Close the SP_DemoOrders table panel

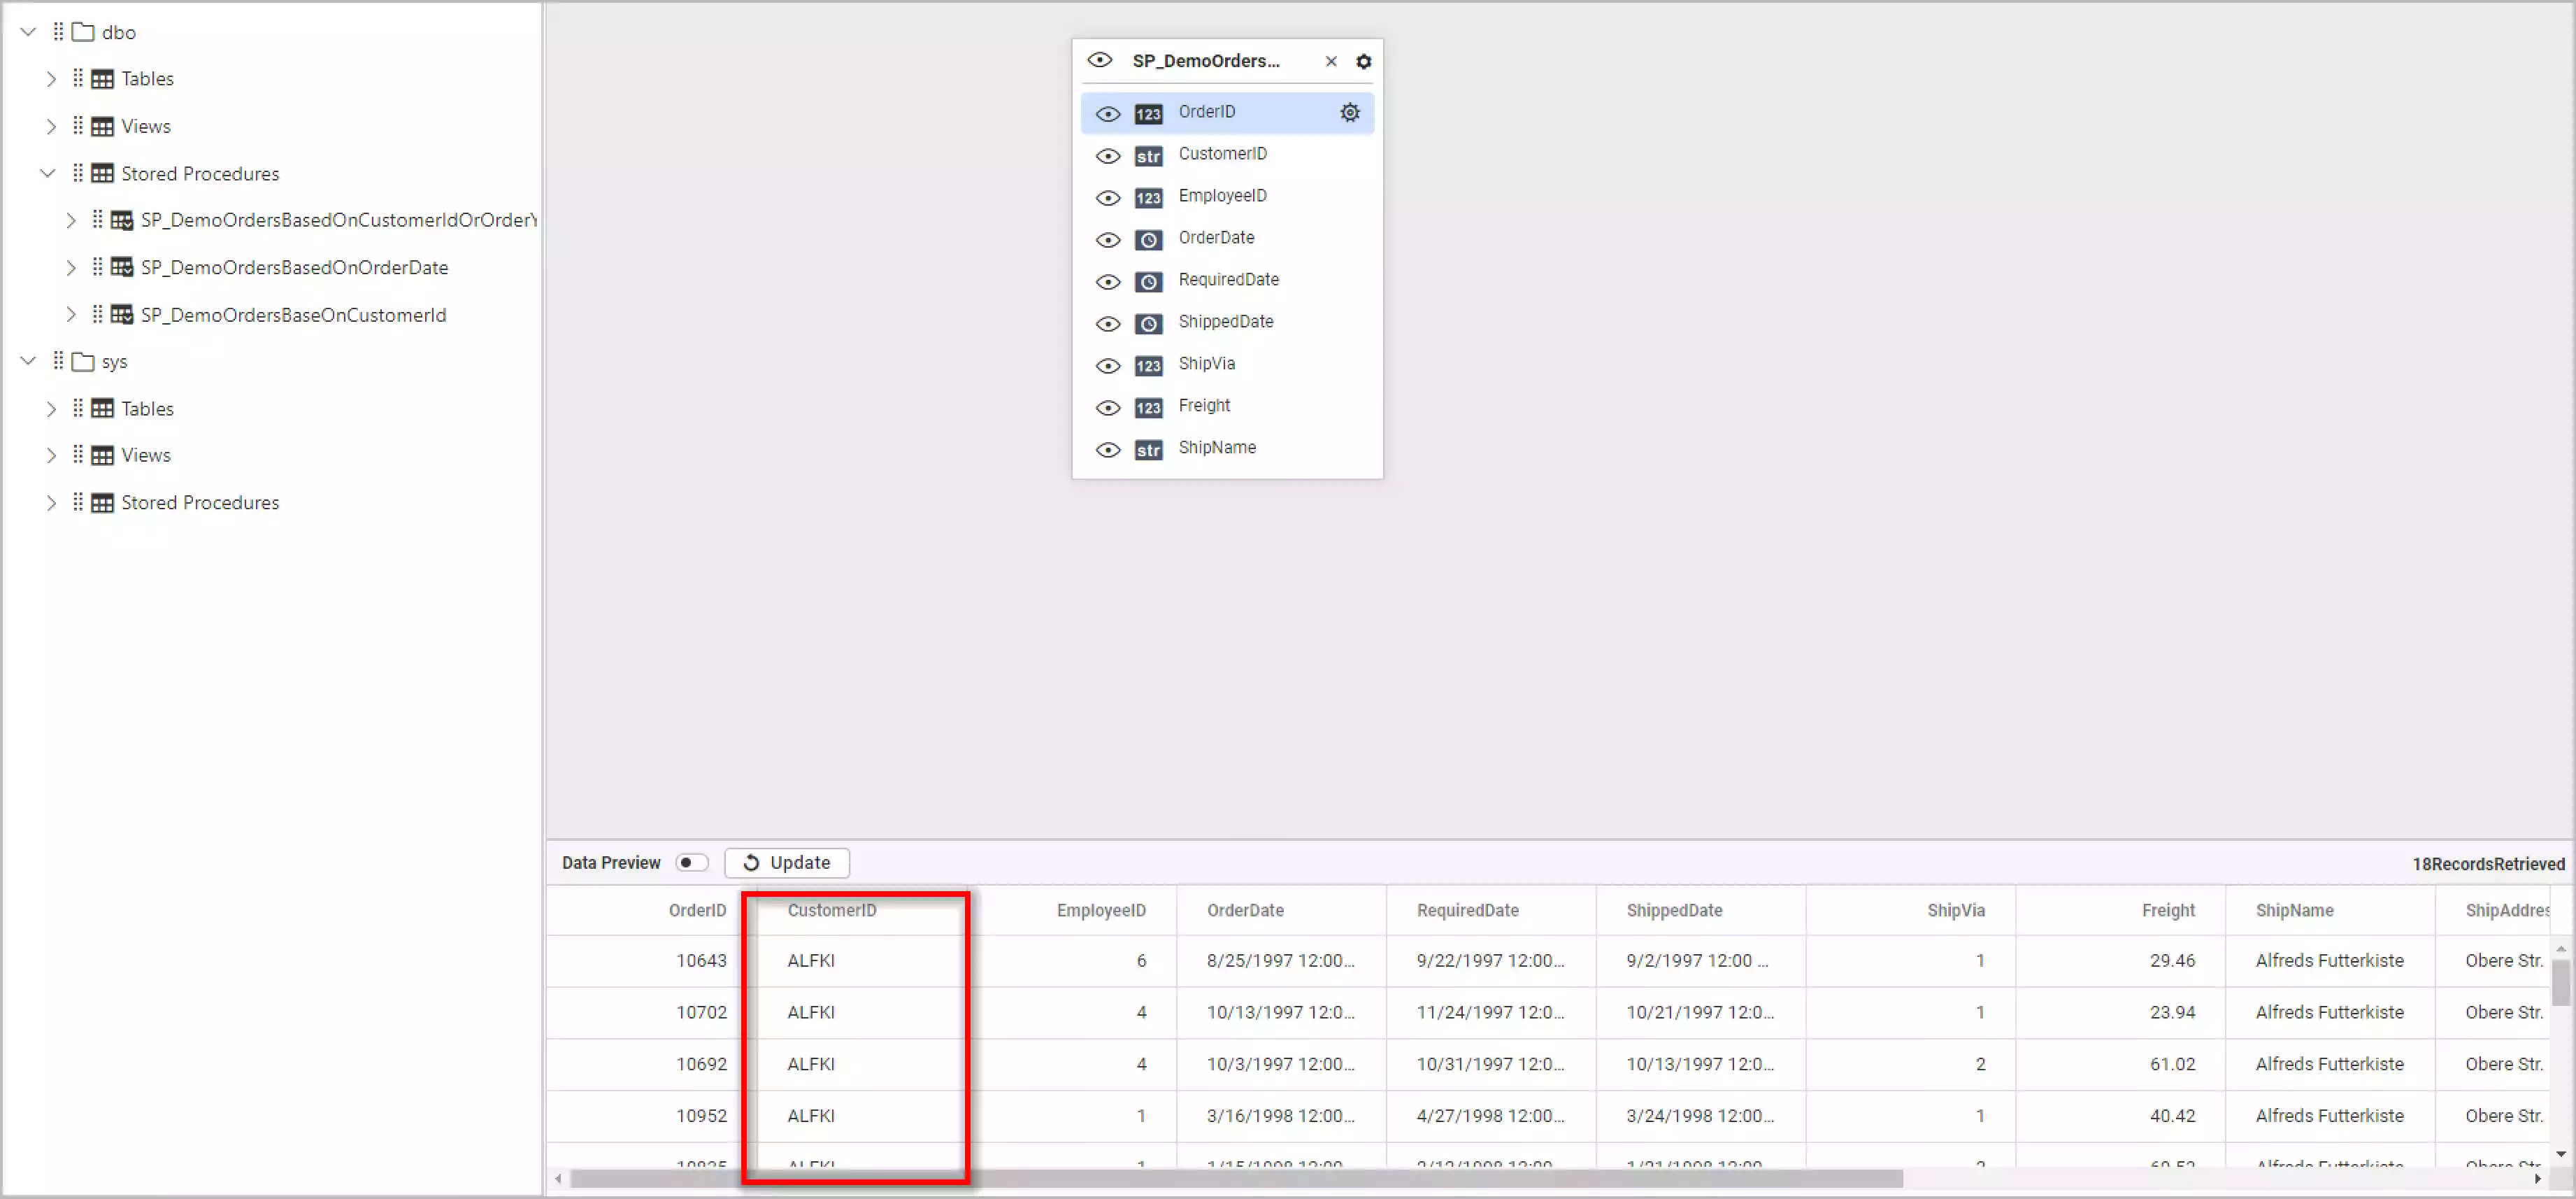coord(1330,61)
